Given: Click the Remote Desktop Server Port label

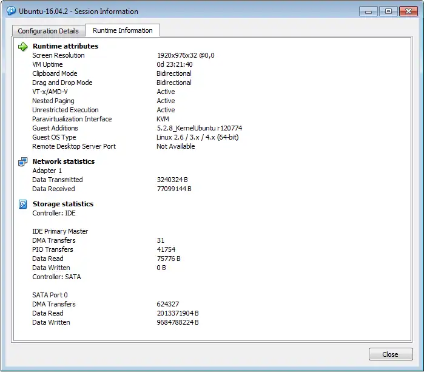Looking at the screenshot, I should pyautogui.click(x=74, y=146).
